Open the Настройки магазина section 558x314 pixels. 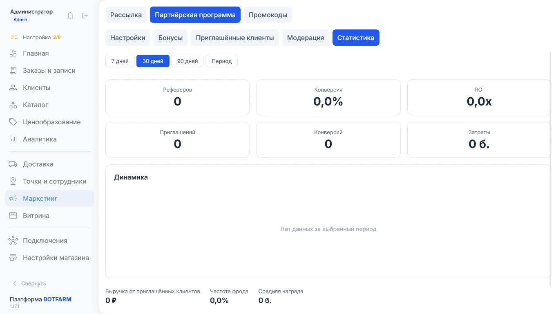49,258
